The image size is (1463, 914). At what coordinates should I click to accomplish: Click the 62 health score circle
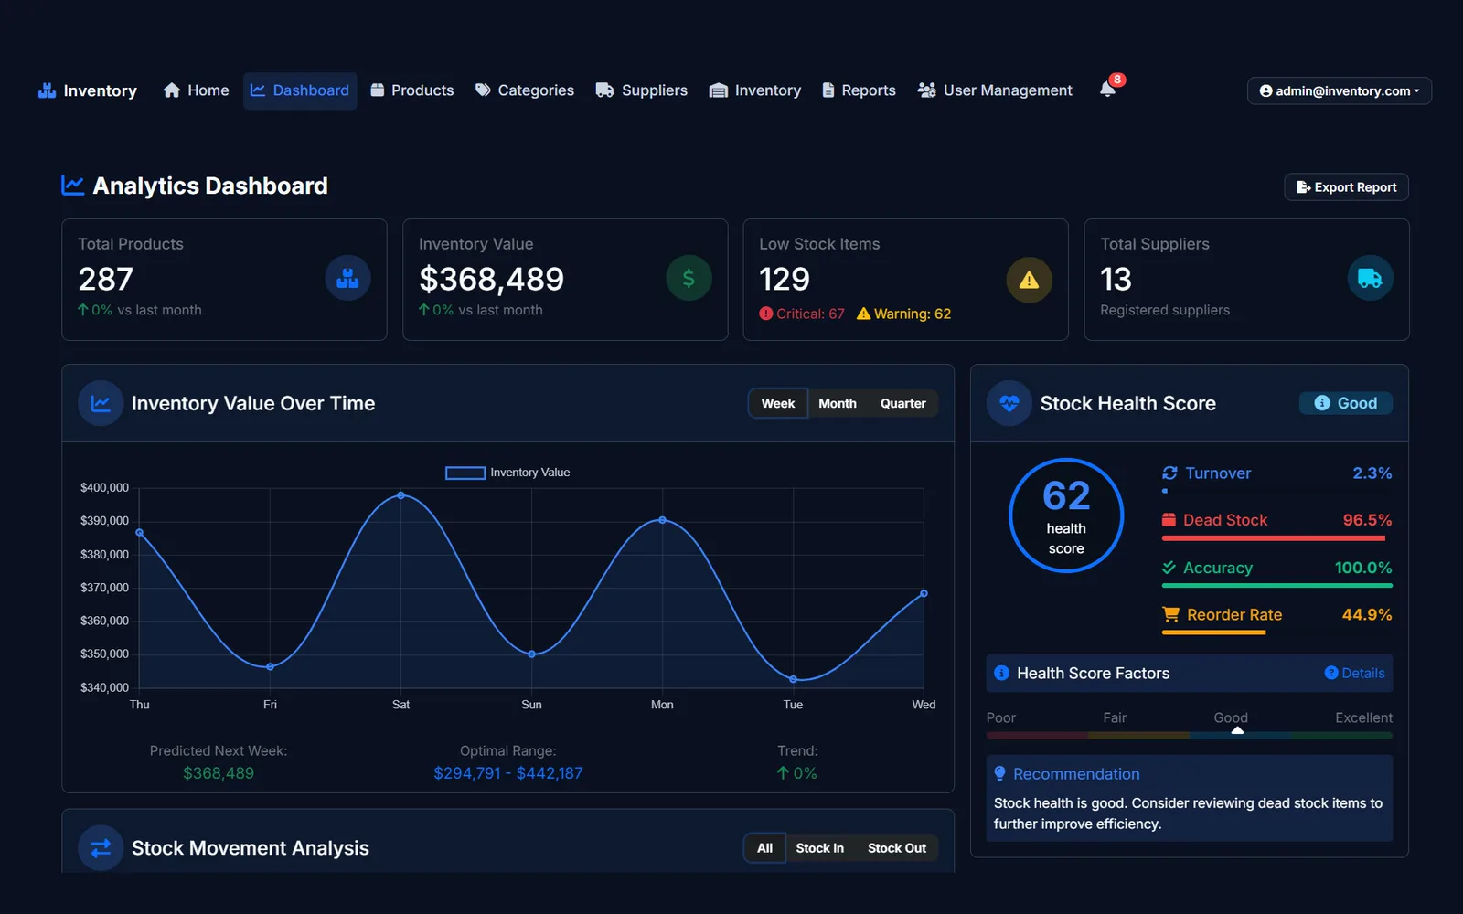pos(1066,515)
